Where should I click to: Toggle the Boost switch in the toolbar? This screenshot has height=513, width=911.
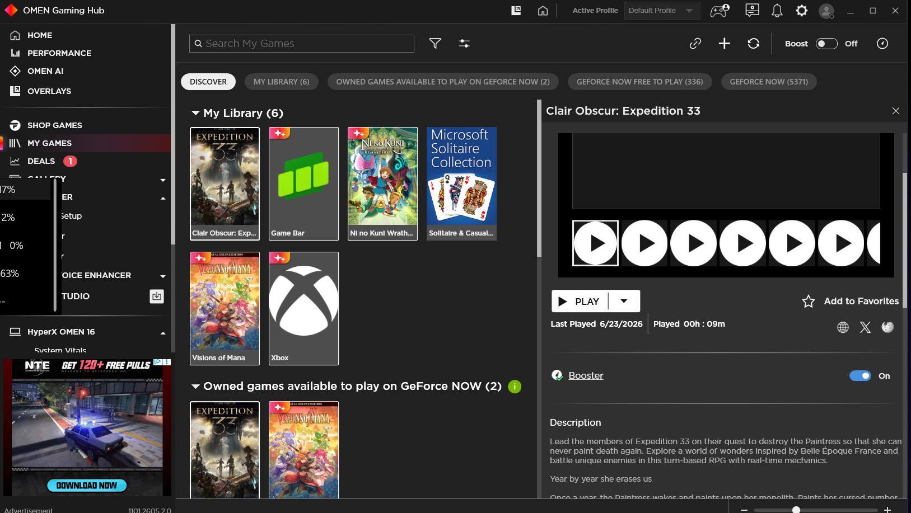pyautogui.click(x=826, y=44)
